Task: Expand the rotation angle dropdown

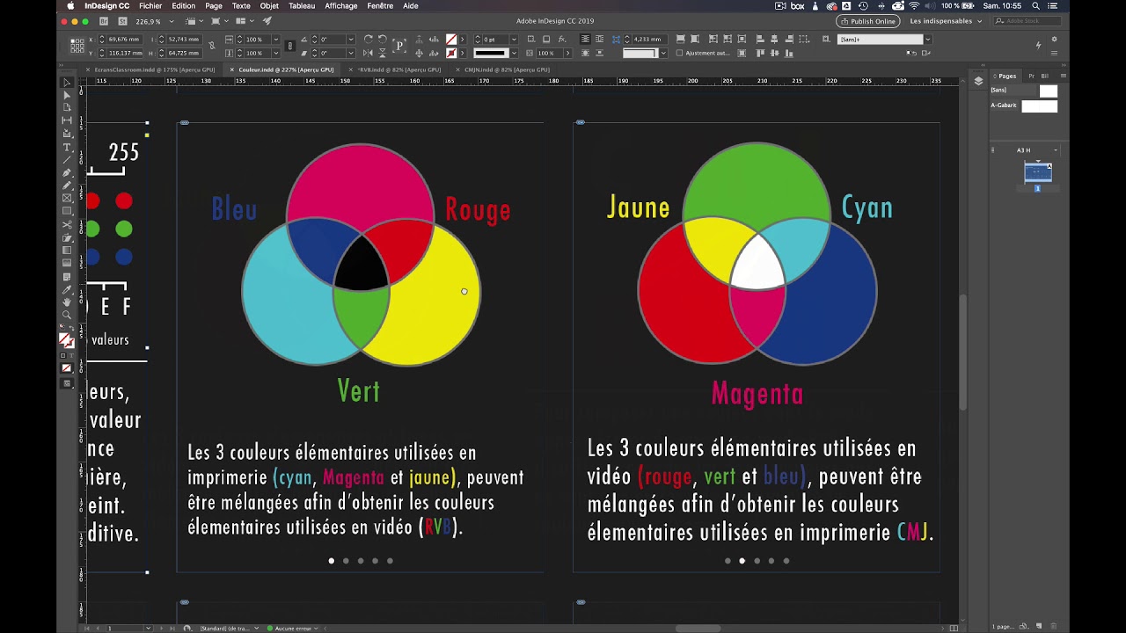Action: pos(350,40)
